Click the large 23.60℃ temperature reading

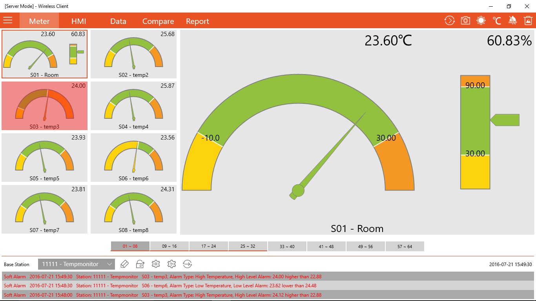[388, 40]
